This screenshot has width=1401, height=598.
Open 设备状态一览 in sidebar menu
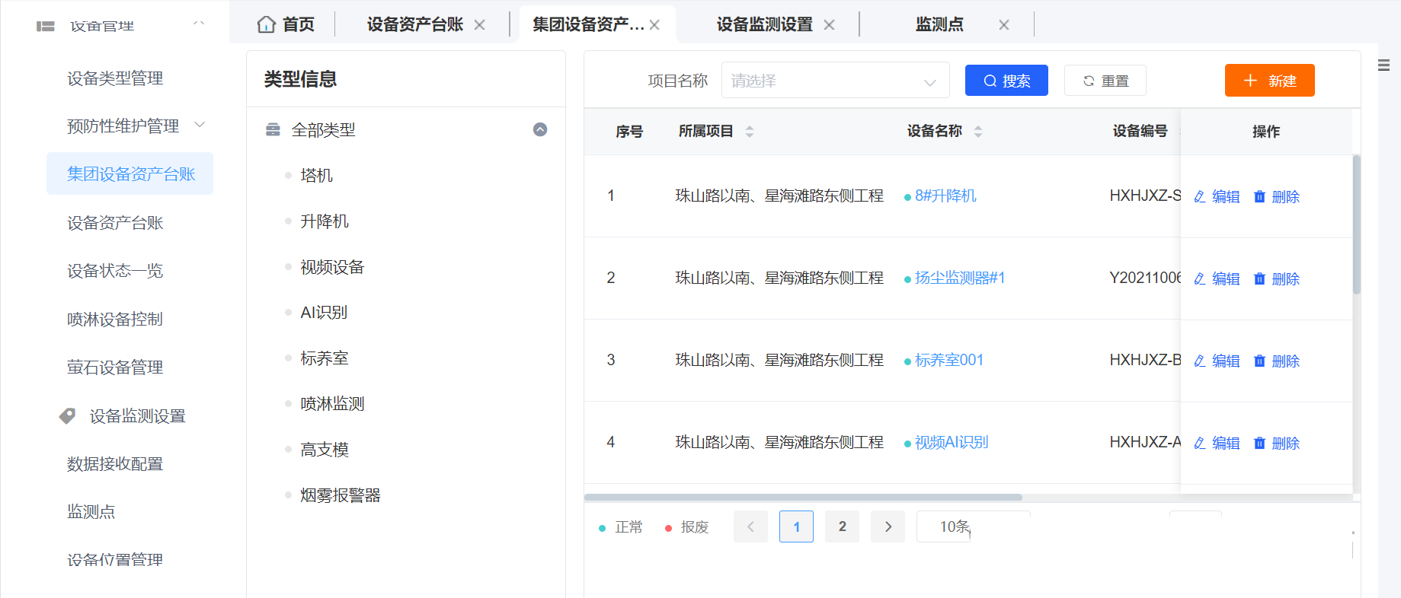(115, 271)
